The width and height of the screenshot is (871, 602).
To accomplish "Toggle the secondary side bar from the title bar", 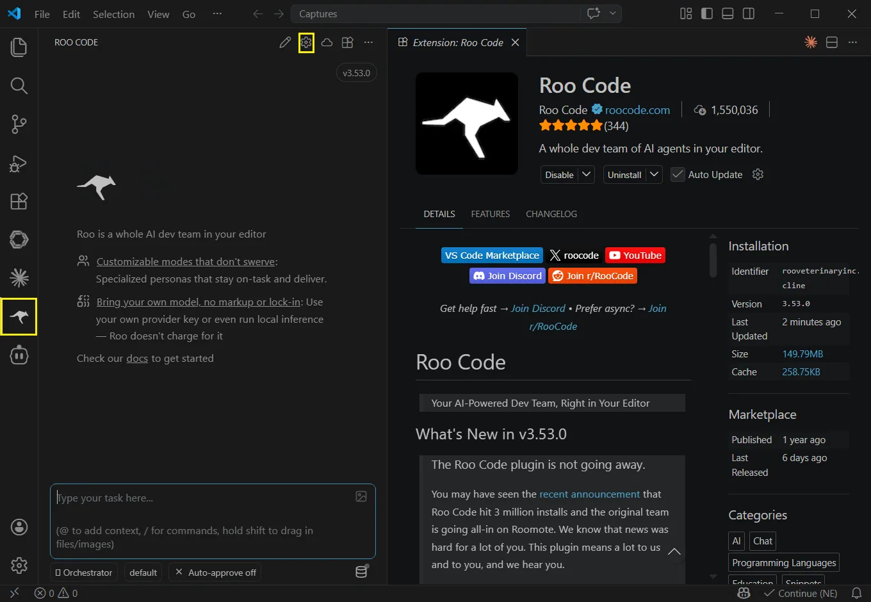I will pos(749,14).
